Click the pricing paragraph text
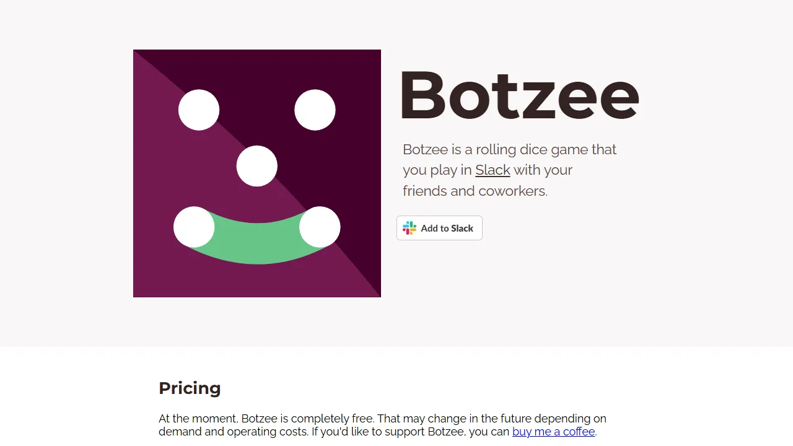This screenshot has height=446, width=793. pyautogui.click(x=382, y=425)
